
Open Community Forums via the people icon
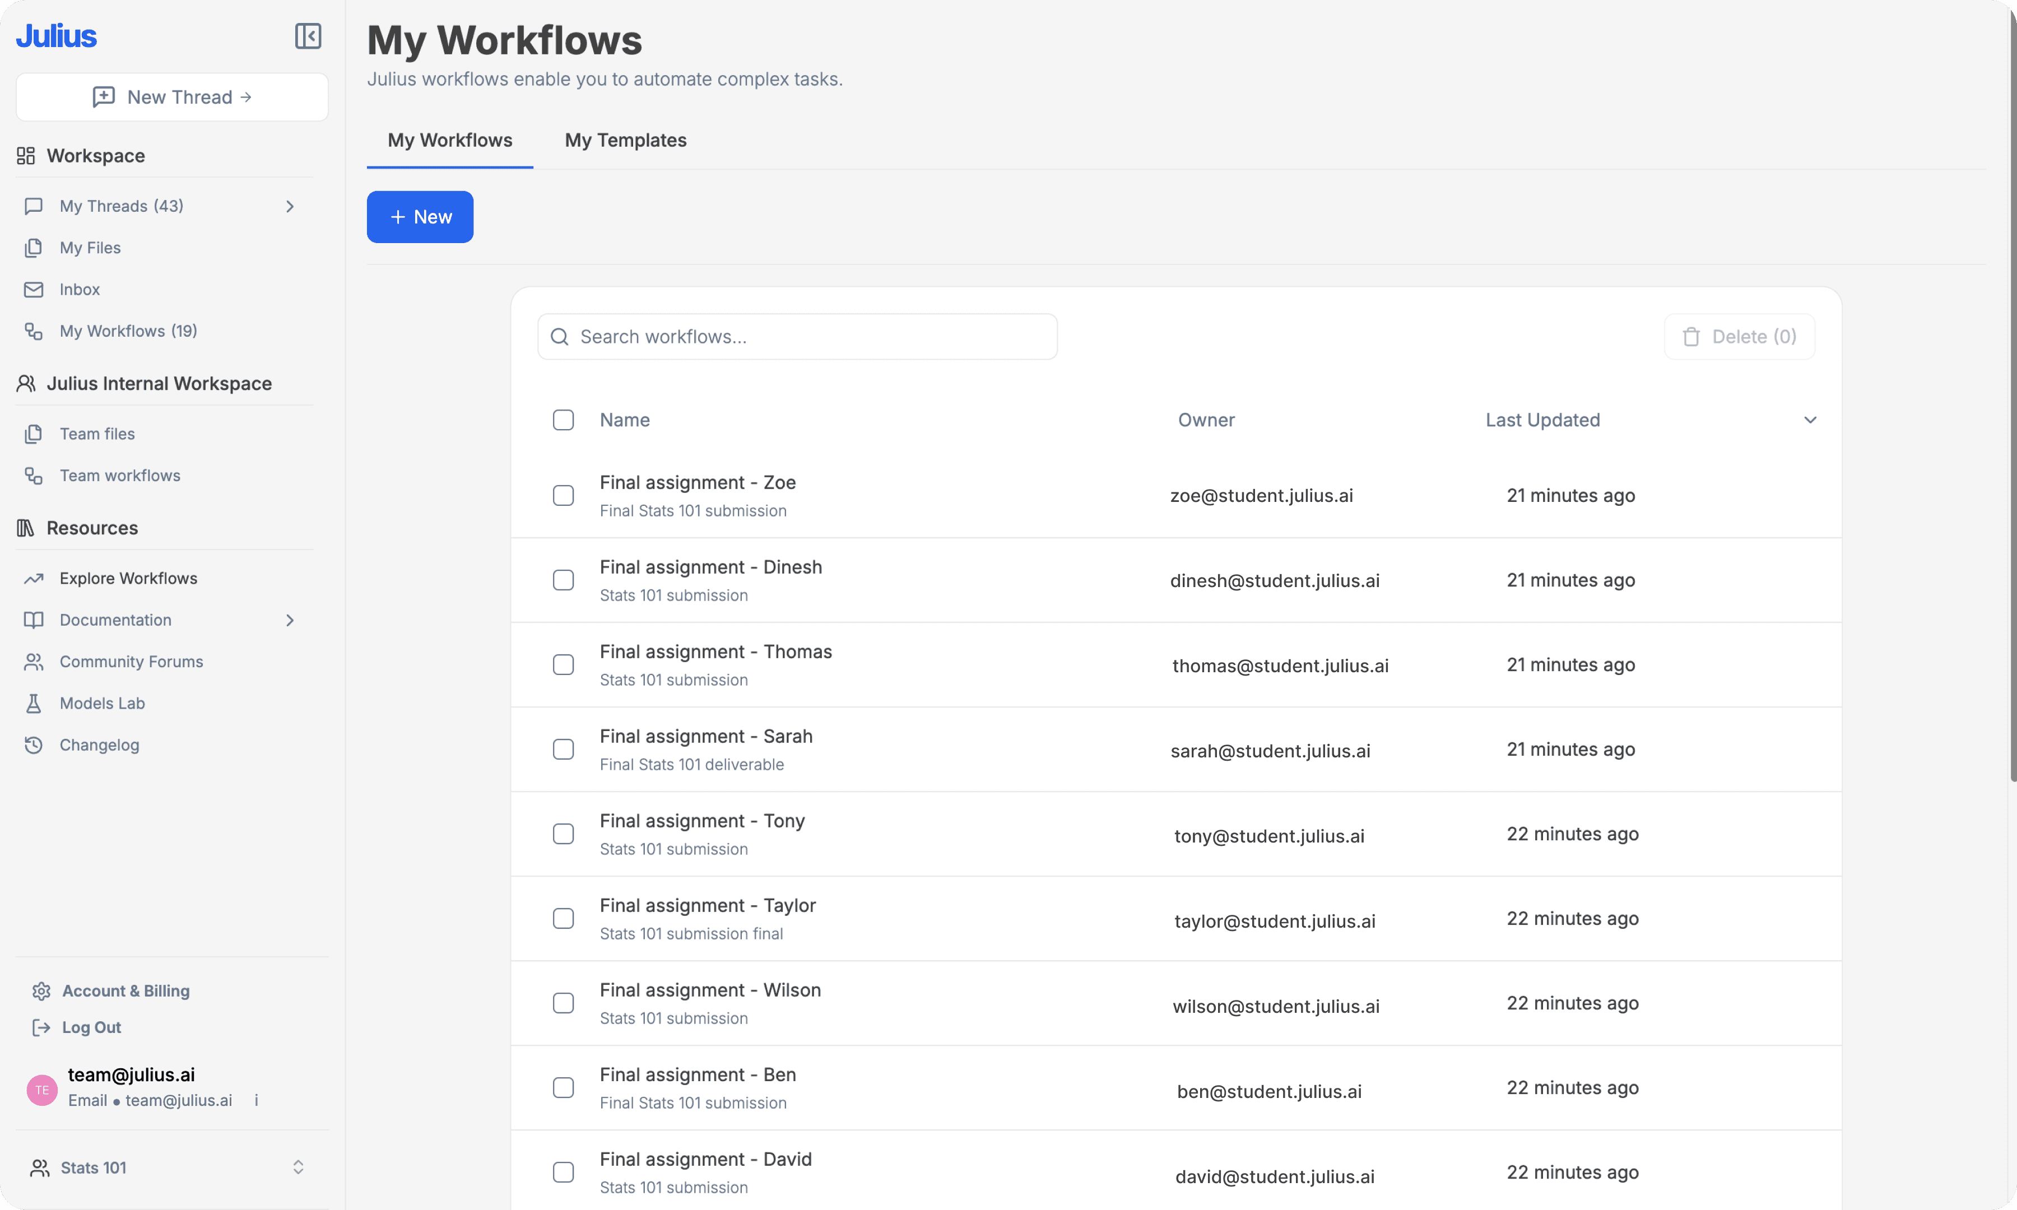pos(34,661)
